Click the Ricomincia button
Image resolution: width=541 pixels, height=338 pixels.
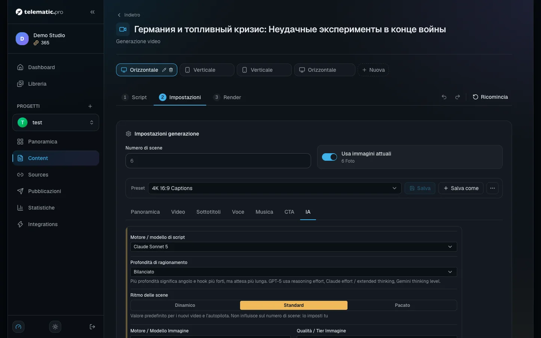pos(490,97)
